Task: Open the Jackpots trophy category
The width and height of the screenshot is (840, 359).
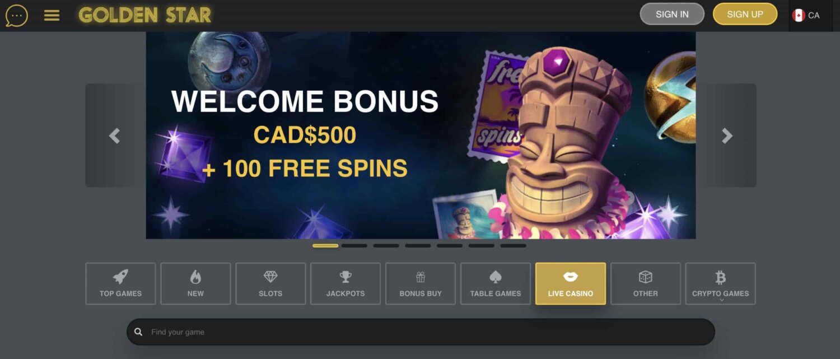Action: [x=346, y=283]
